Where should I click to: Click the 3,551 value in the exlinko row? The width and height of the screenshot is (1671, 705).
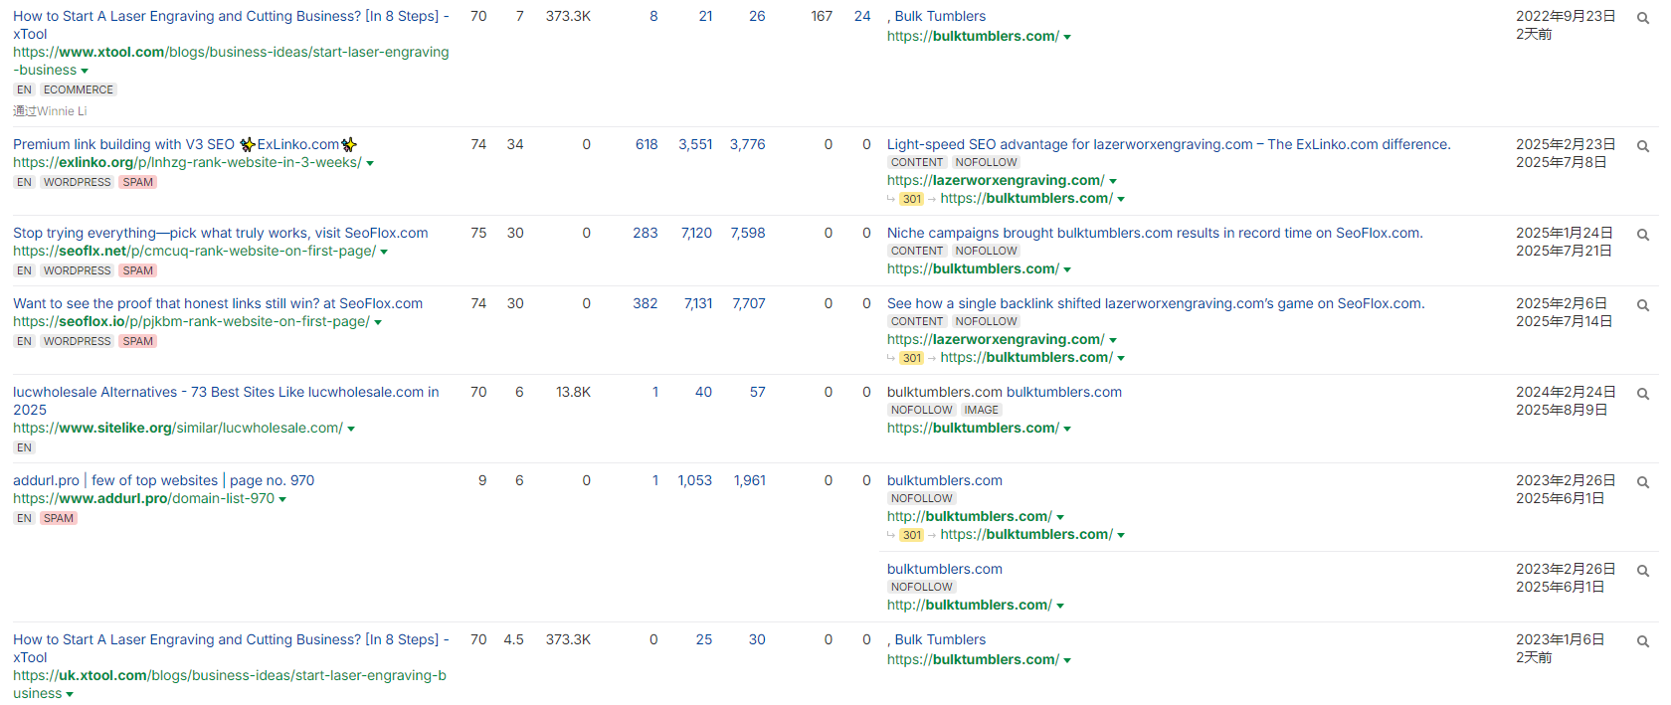695,144
